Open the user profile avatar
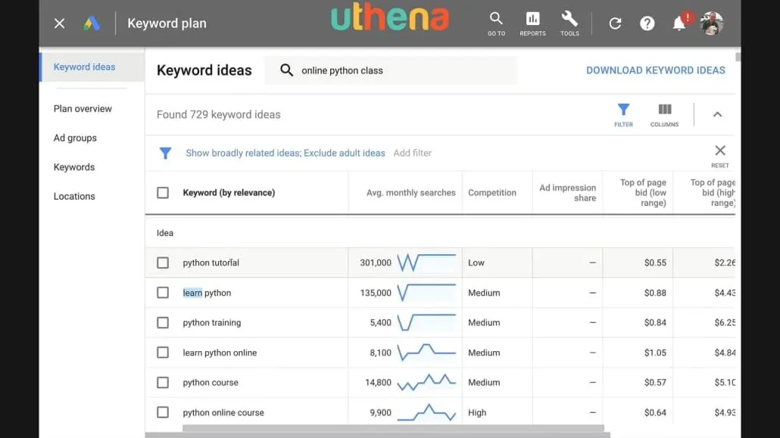The height and width of the screenshot is (438, 780). (x=712, y=23)
